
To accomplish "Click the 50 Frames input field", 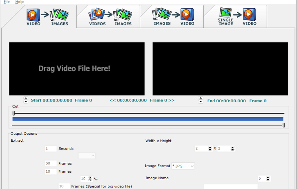I will tap(51, 163).
